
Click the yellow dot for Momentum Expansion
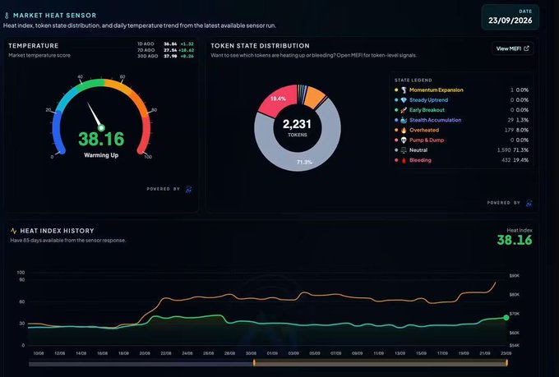[x=396, y=90]
